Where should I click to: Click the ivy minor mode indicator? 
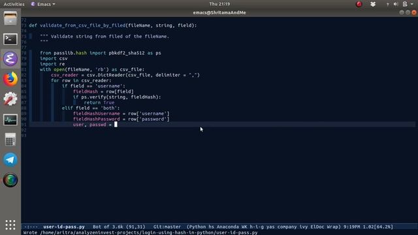tap(304, 227)
